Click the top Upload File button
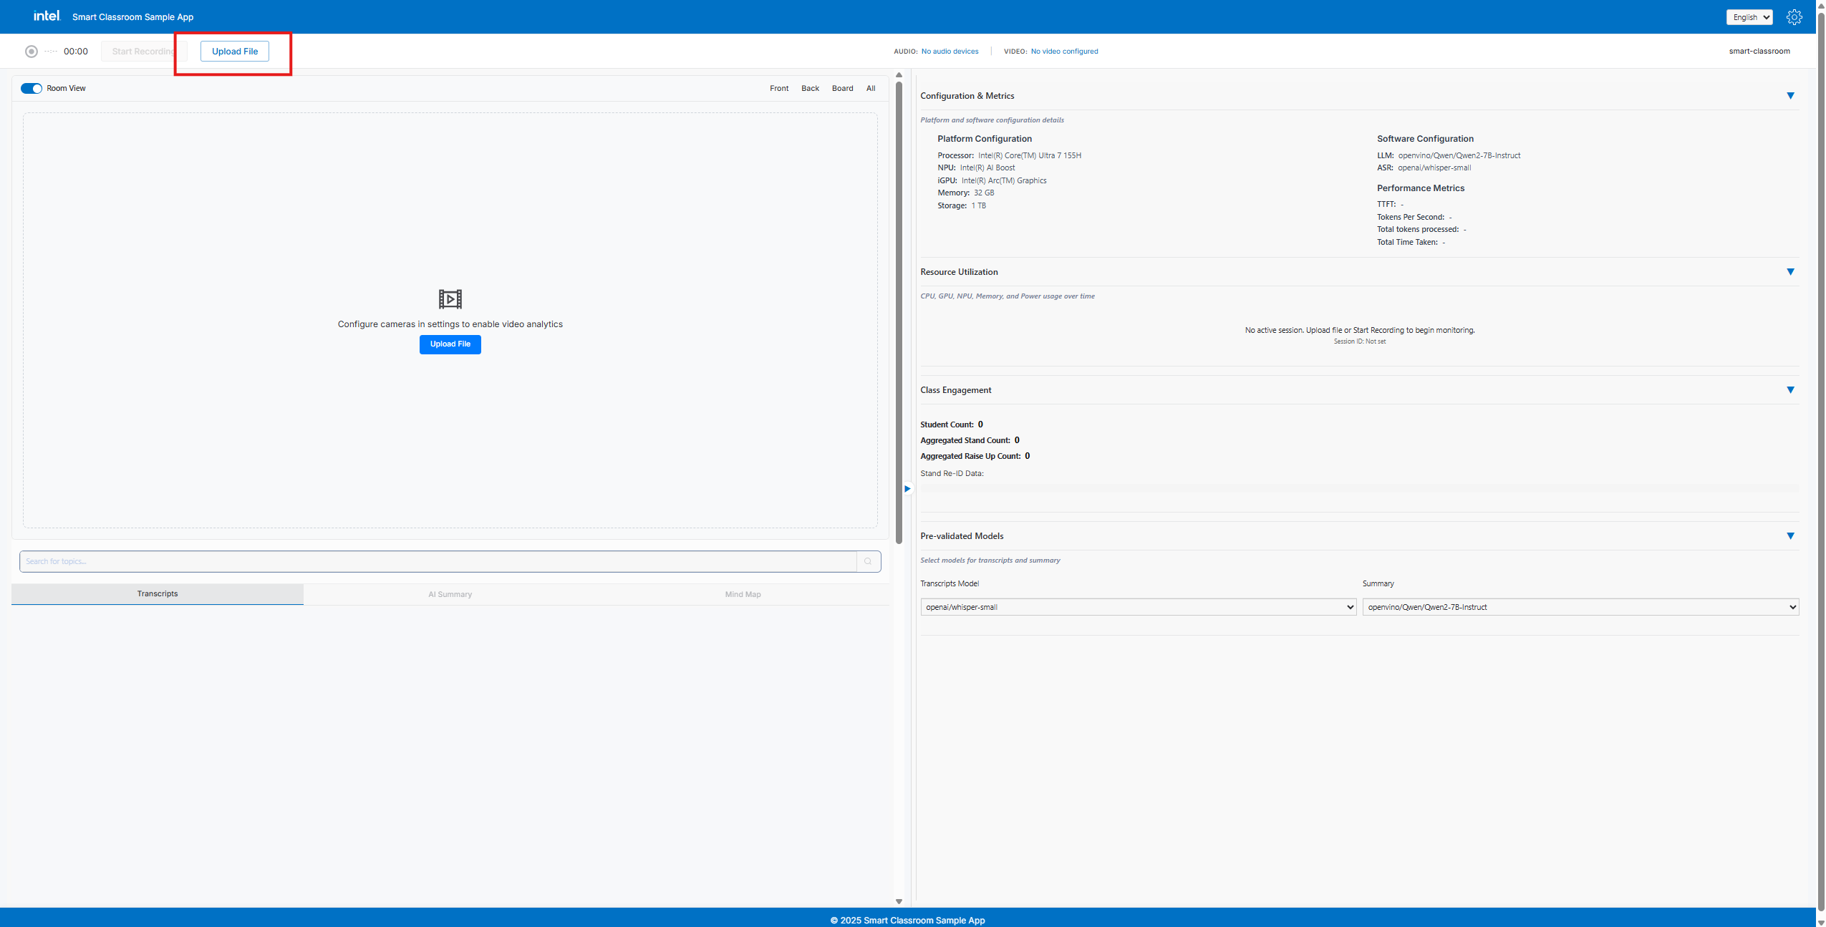This screenshot has height=927, width=1826. point(235,52)
